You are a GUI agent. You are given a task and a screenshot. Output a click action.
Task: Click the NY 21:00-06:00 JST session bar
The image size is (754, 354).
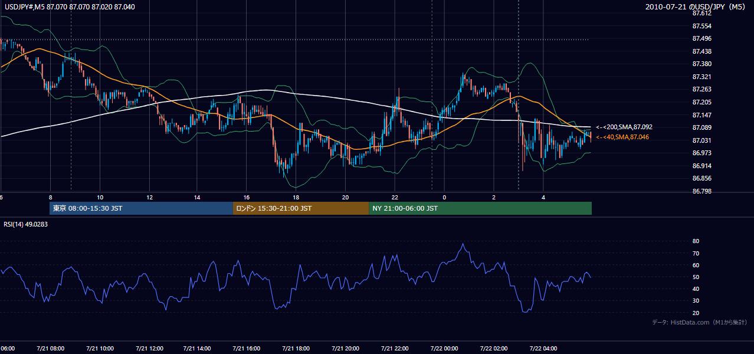point(480,208)
